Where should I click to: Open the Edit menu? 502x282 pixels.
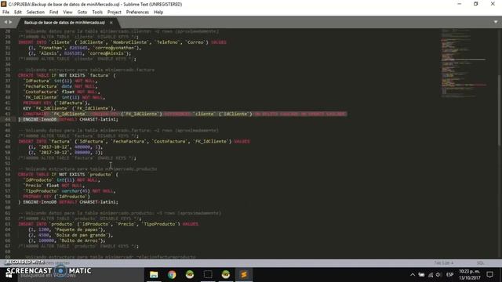17,13
